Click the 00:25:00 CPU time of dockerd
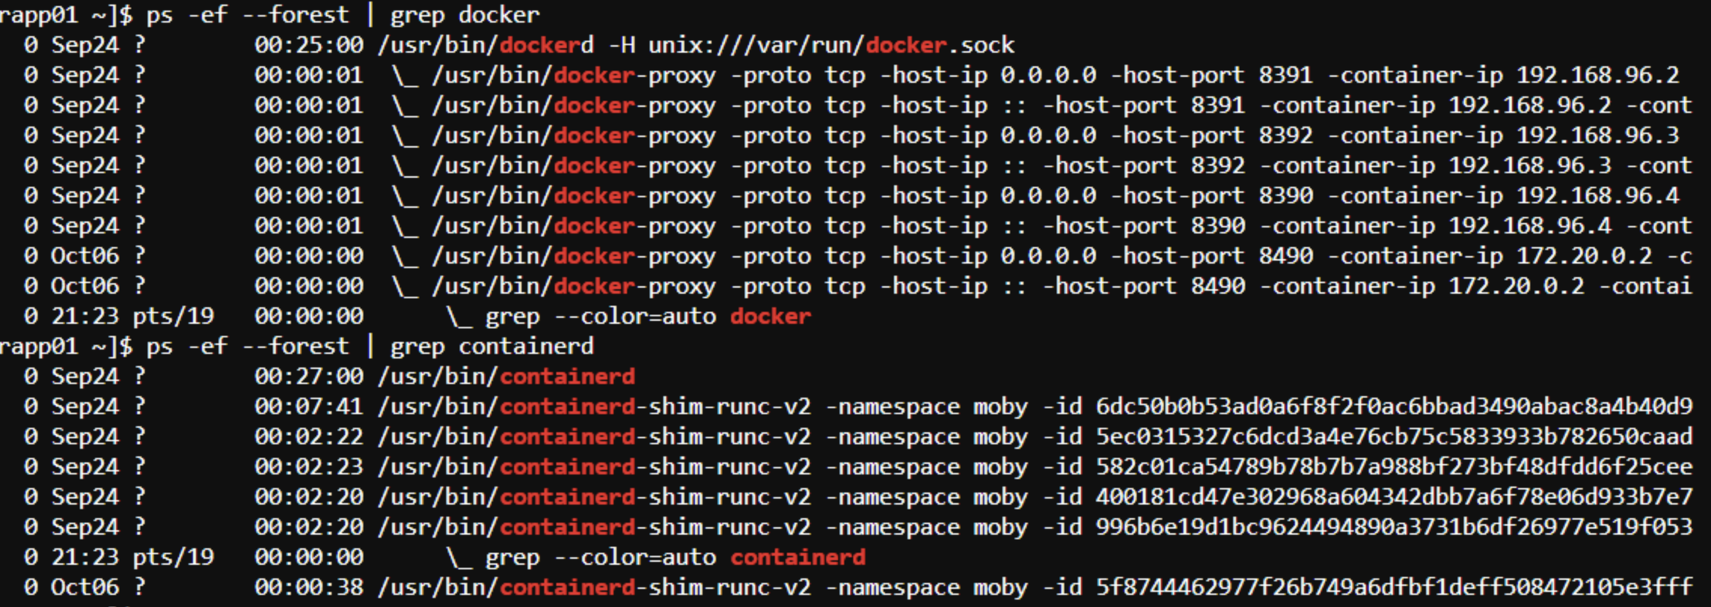 pyautogui.click(x=308, y=45)
